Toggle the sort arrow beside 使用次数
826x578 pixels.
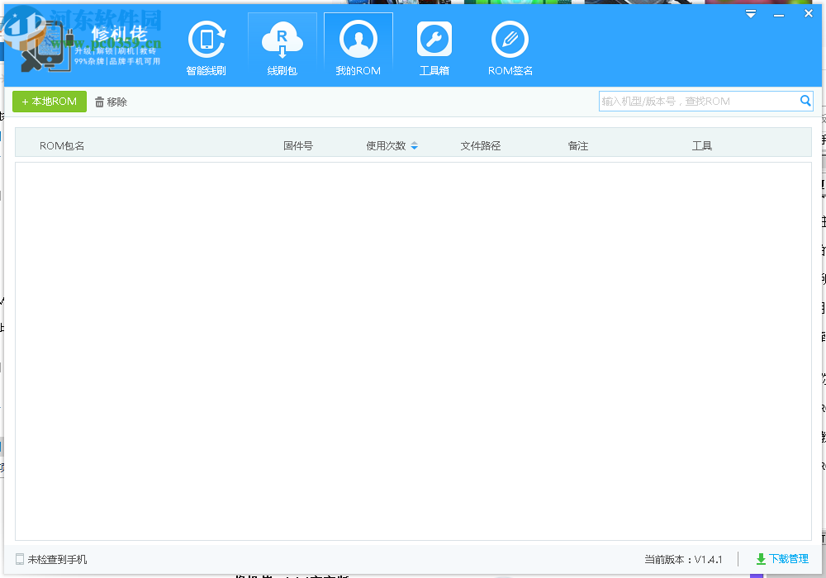click(414, 146)
